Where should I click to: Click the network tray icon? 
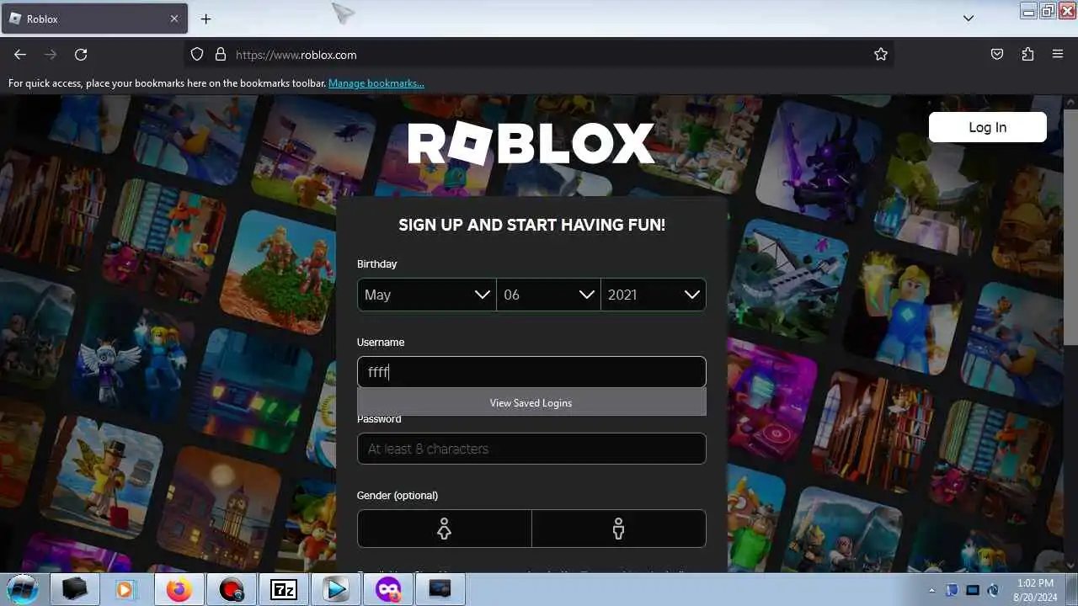pyautogui.click(x=973, y=590)
